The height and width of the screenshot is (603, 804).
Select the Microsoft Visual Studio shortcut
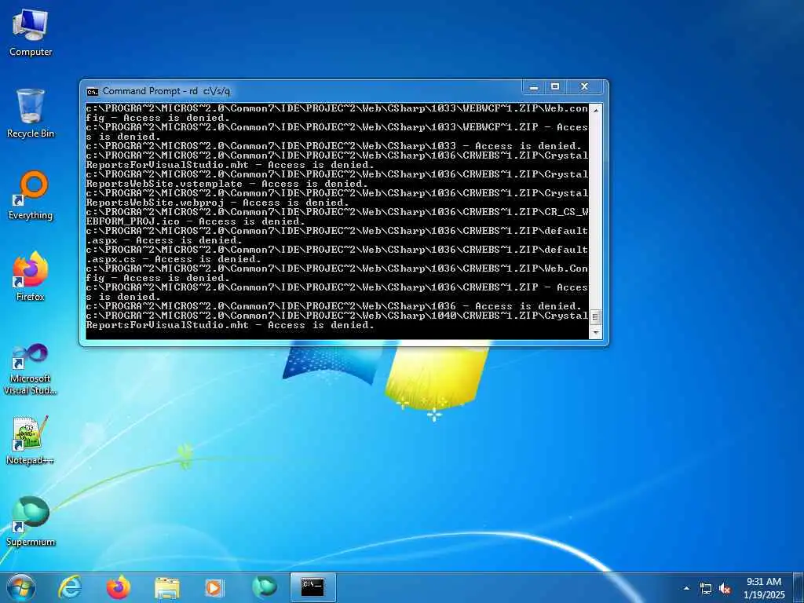31,369
